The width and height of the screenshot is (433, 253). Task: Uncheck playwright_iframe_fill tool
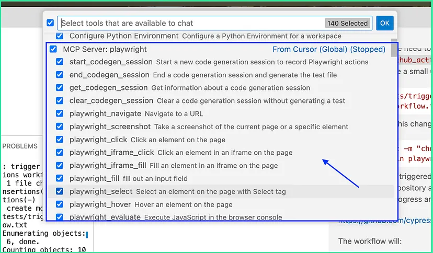click(x=60, y=166)
